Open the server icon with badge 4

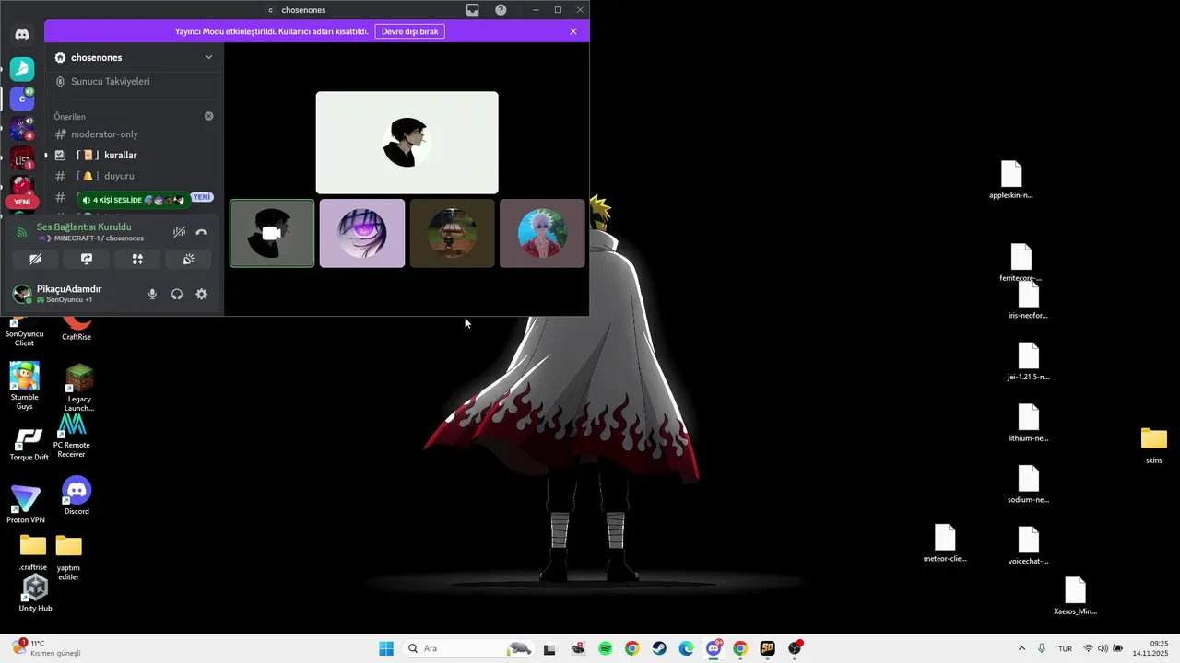click(x=22, y=128)
